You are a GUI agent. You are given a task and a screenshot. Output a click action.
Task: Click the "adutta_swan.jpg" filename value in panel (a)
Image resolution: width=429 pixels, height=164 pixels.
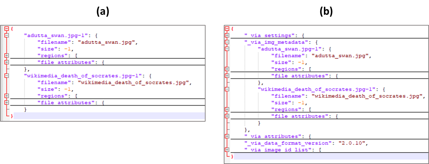pos(106,42)
